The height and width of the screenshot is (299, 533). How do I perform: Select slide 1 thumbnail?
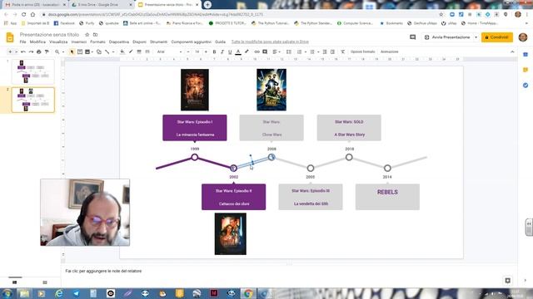(33, 71)
